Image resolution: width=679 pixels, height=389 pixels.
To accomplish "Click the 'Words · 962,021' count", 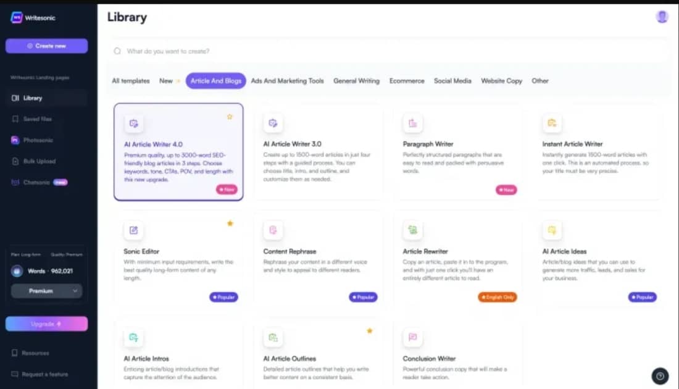I will point(50,271).
